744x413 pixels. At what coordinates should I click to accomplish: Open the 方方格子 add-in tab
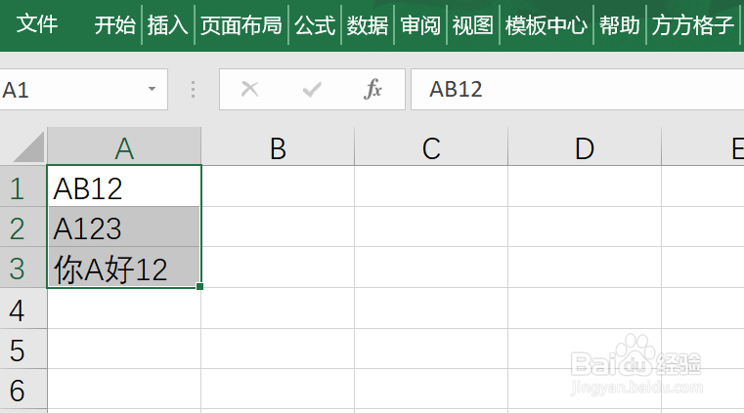tap(693, 25)
